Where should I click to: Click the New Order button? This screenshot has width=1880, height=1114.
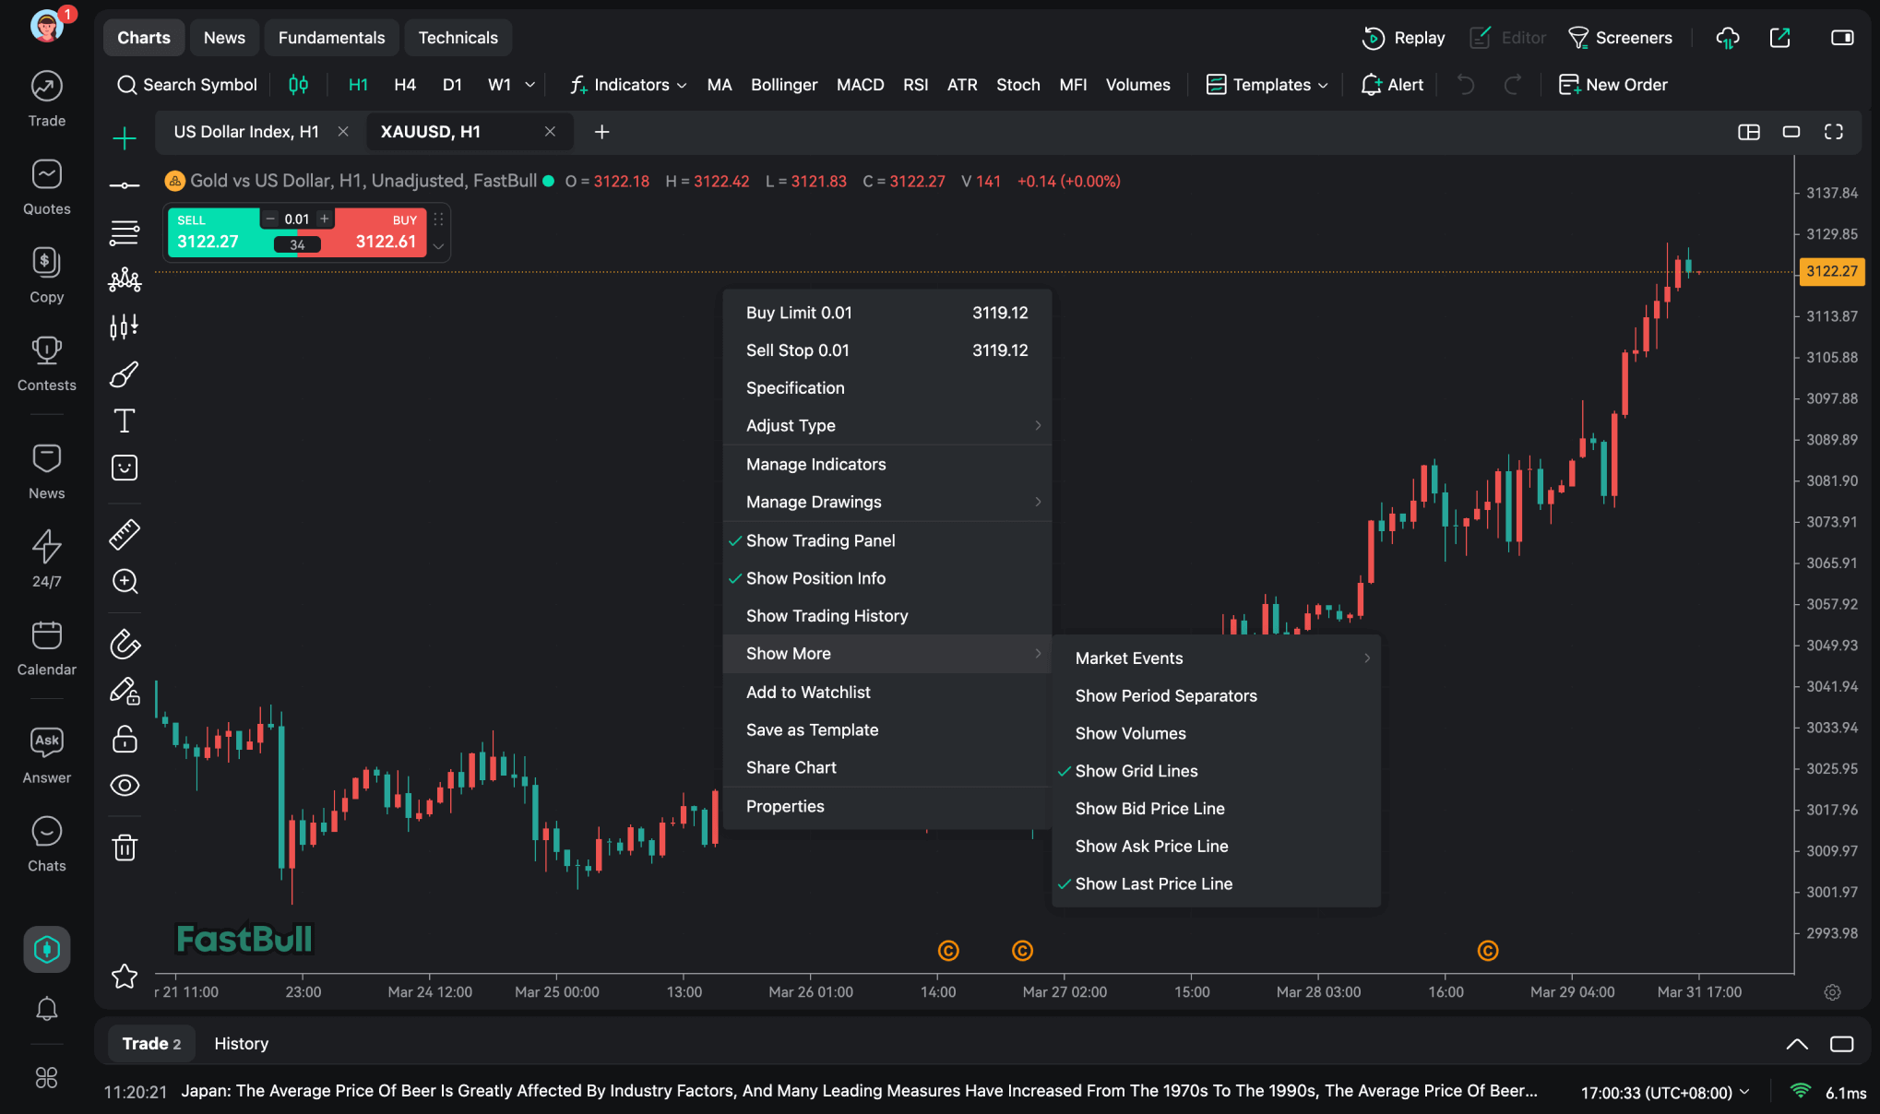tap(1612, 85)
